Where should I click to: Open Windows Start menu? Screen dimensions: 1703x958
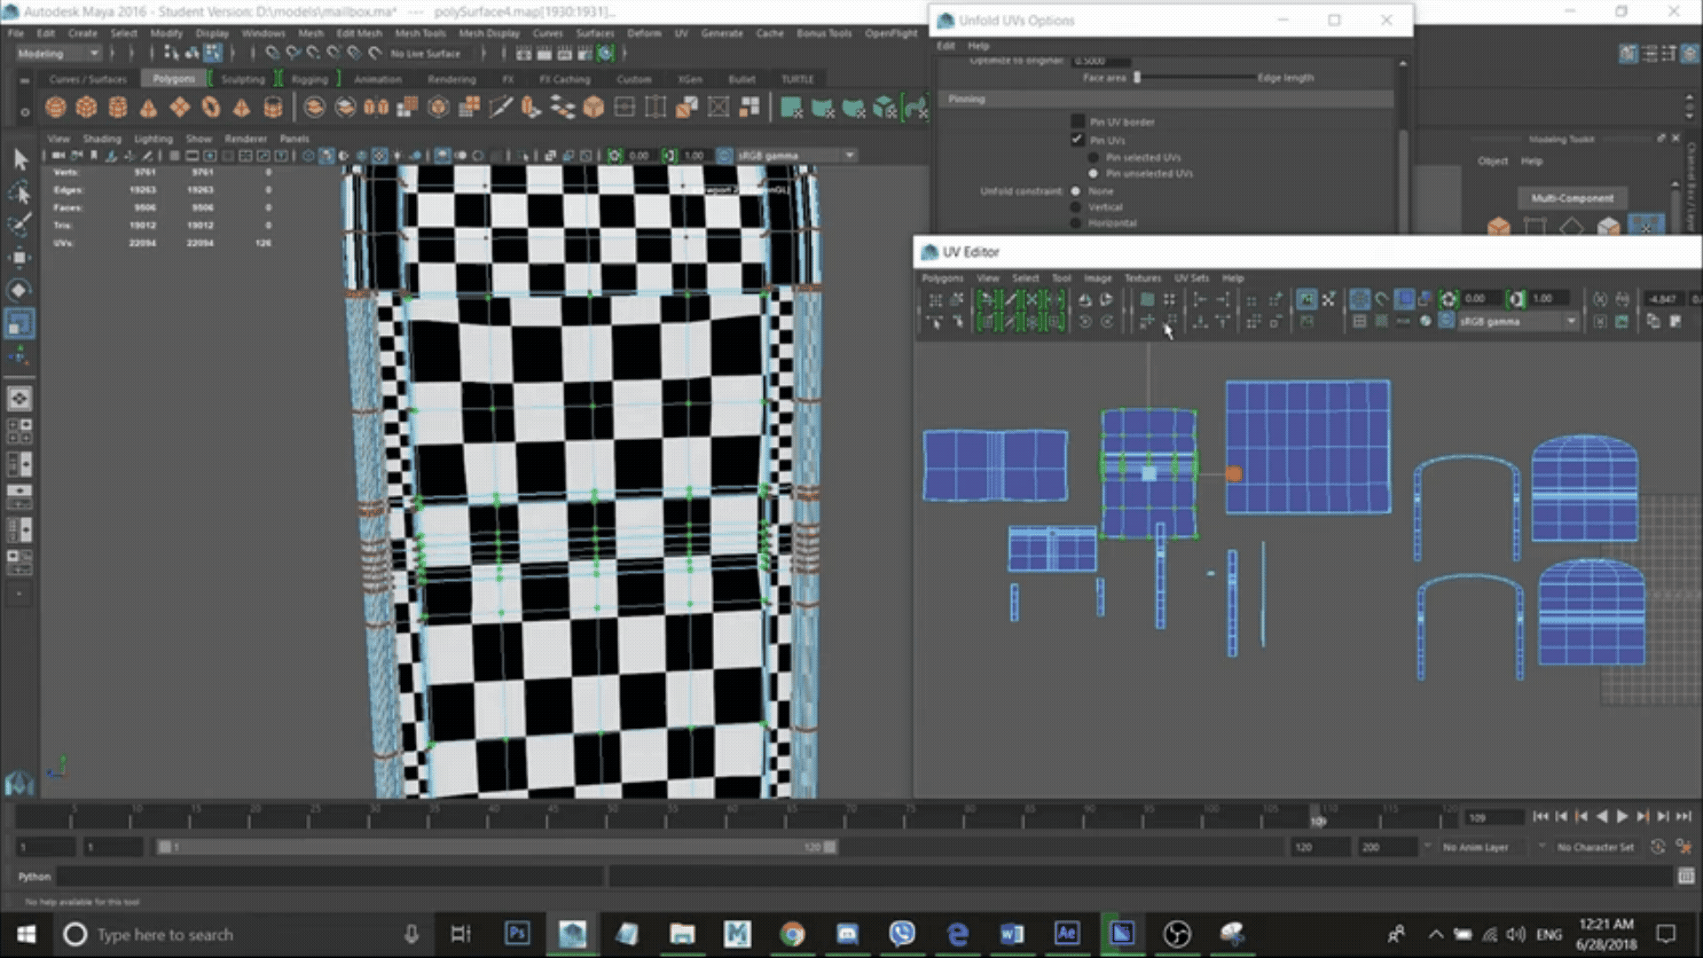pos(26,934)
